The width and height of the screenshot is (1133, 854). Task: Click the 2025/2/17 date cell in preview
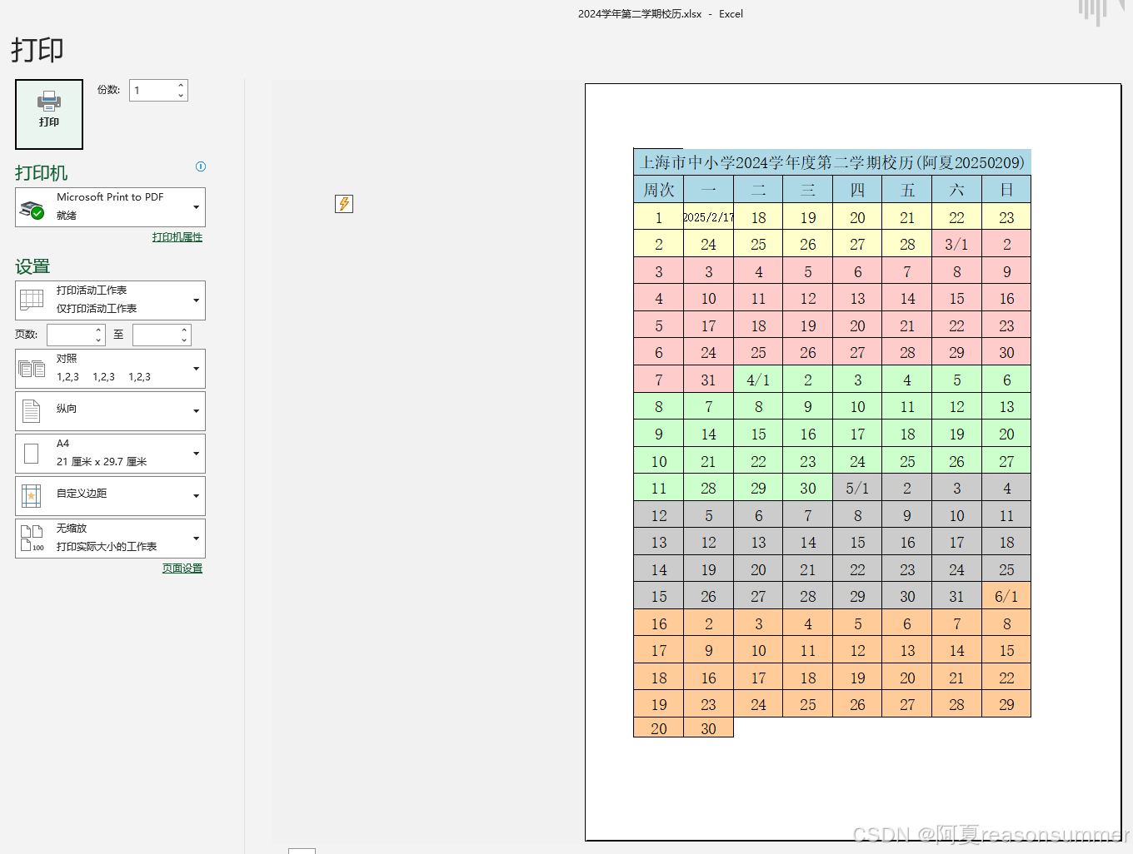click(709, 217)
